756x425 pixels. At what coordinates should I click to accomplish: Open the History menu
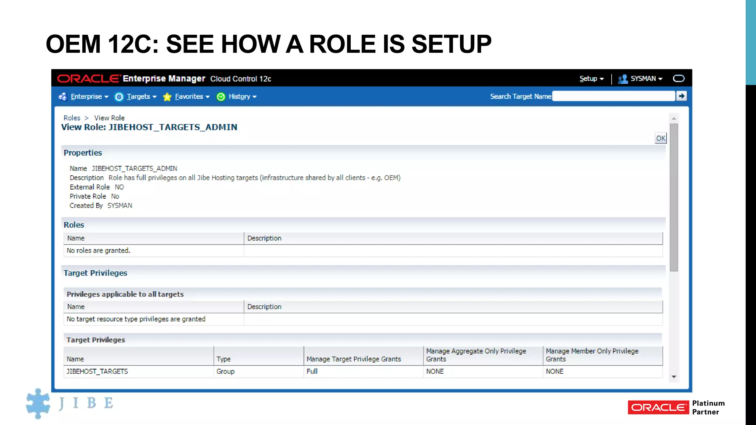242,97
